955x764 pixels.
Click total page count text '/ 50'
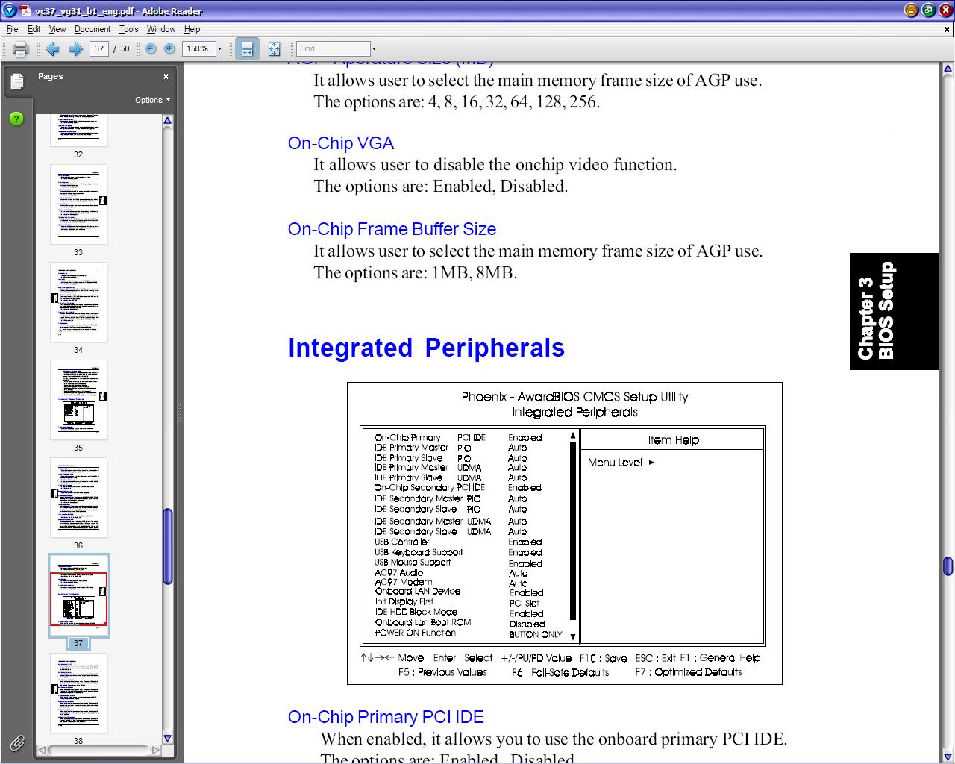pyautogui.click(x=122, y=48)
